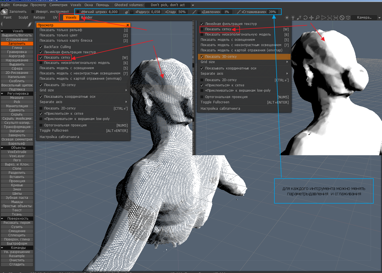Image resolution: width=382 pixels, height=273 pixels.
Task: Click the PEN frame icon
Action: coord(336,17)
